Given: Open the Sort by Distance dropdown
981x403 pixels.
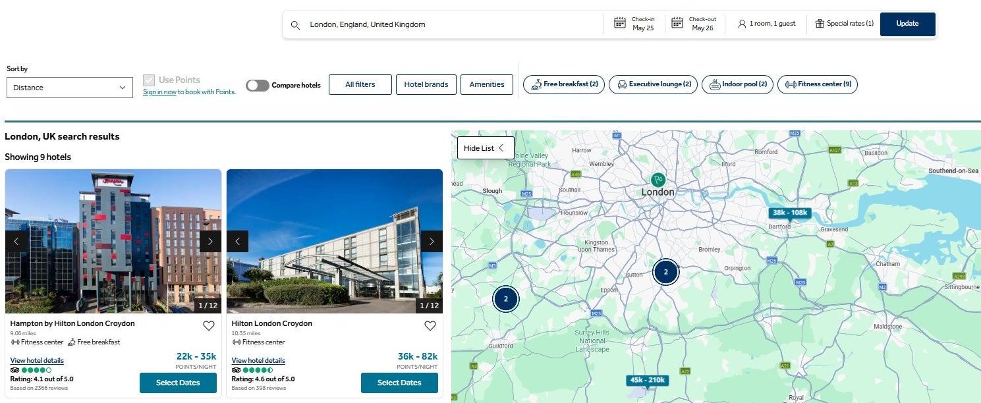Looking at the screenshot, I should 70,88.
